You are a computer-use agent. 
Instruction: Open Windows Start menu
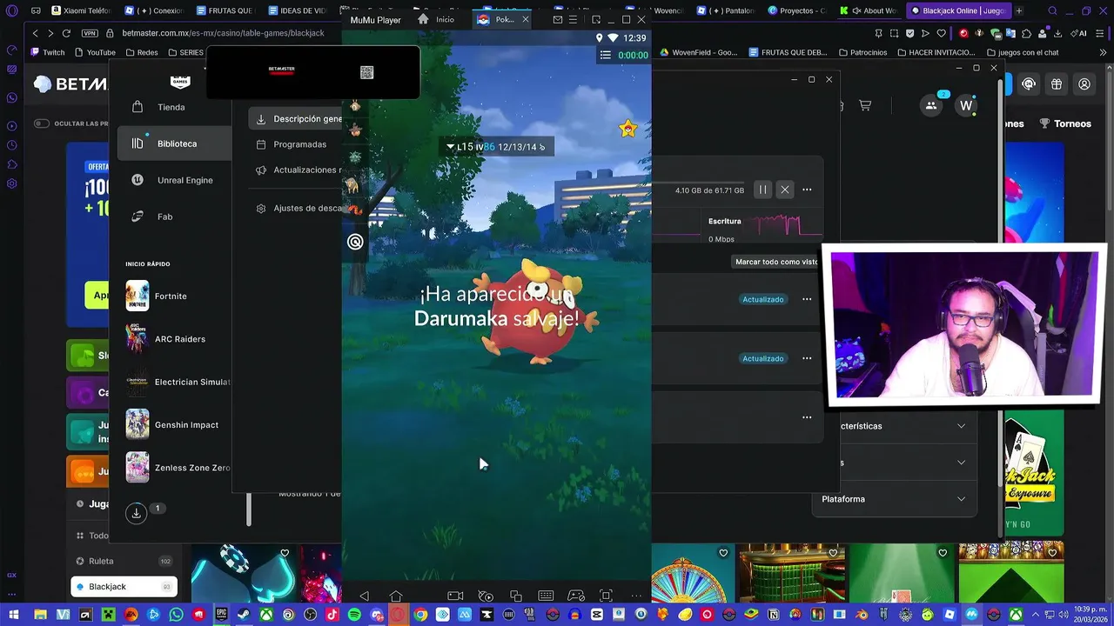(x=14, y=615)
